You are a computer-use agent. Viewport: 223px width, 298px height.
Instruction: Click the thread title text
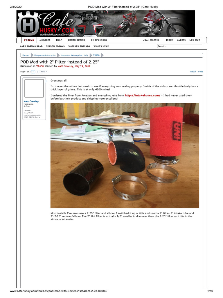[x=60, y=62]
